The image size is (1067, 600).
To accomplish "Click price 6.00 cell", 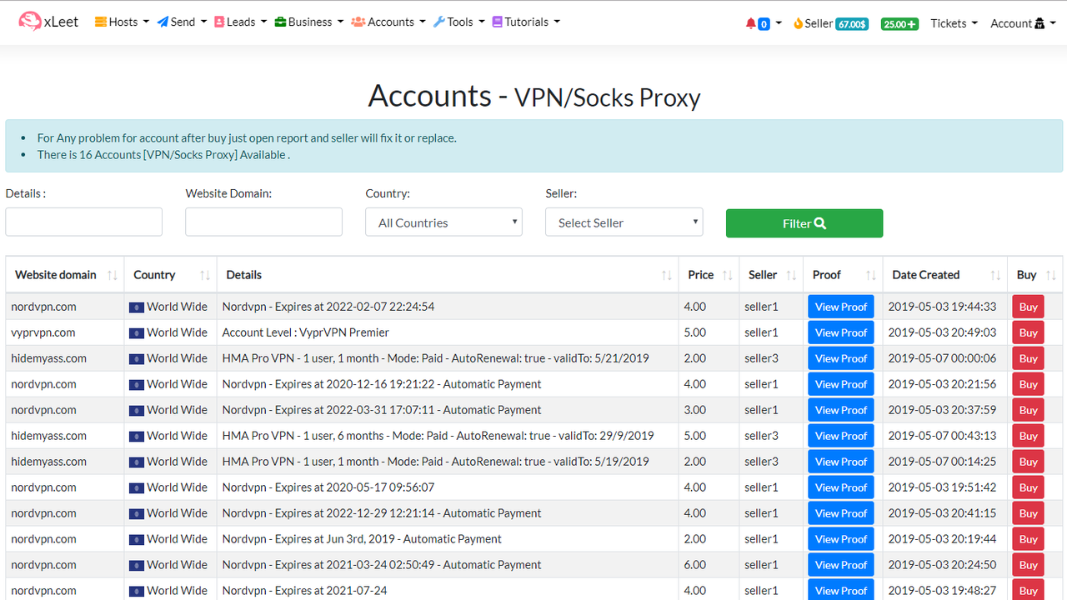I will point(709,565).
